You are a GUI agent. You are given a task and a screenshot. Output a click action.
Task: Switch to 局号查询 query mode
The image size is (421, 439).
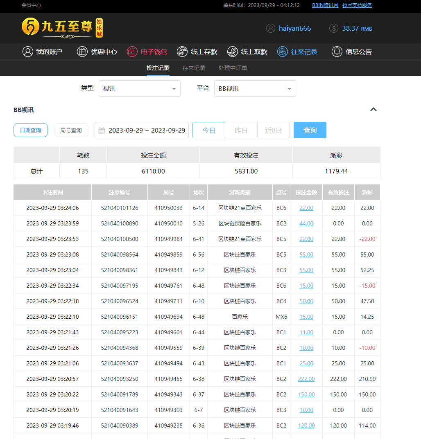71,130
